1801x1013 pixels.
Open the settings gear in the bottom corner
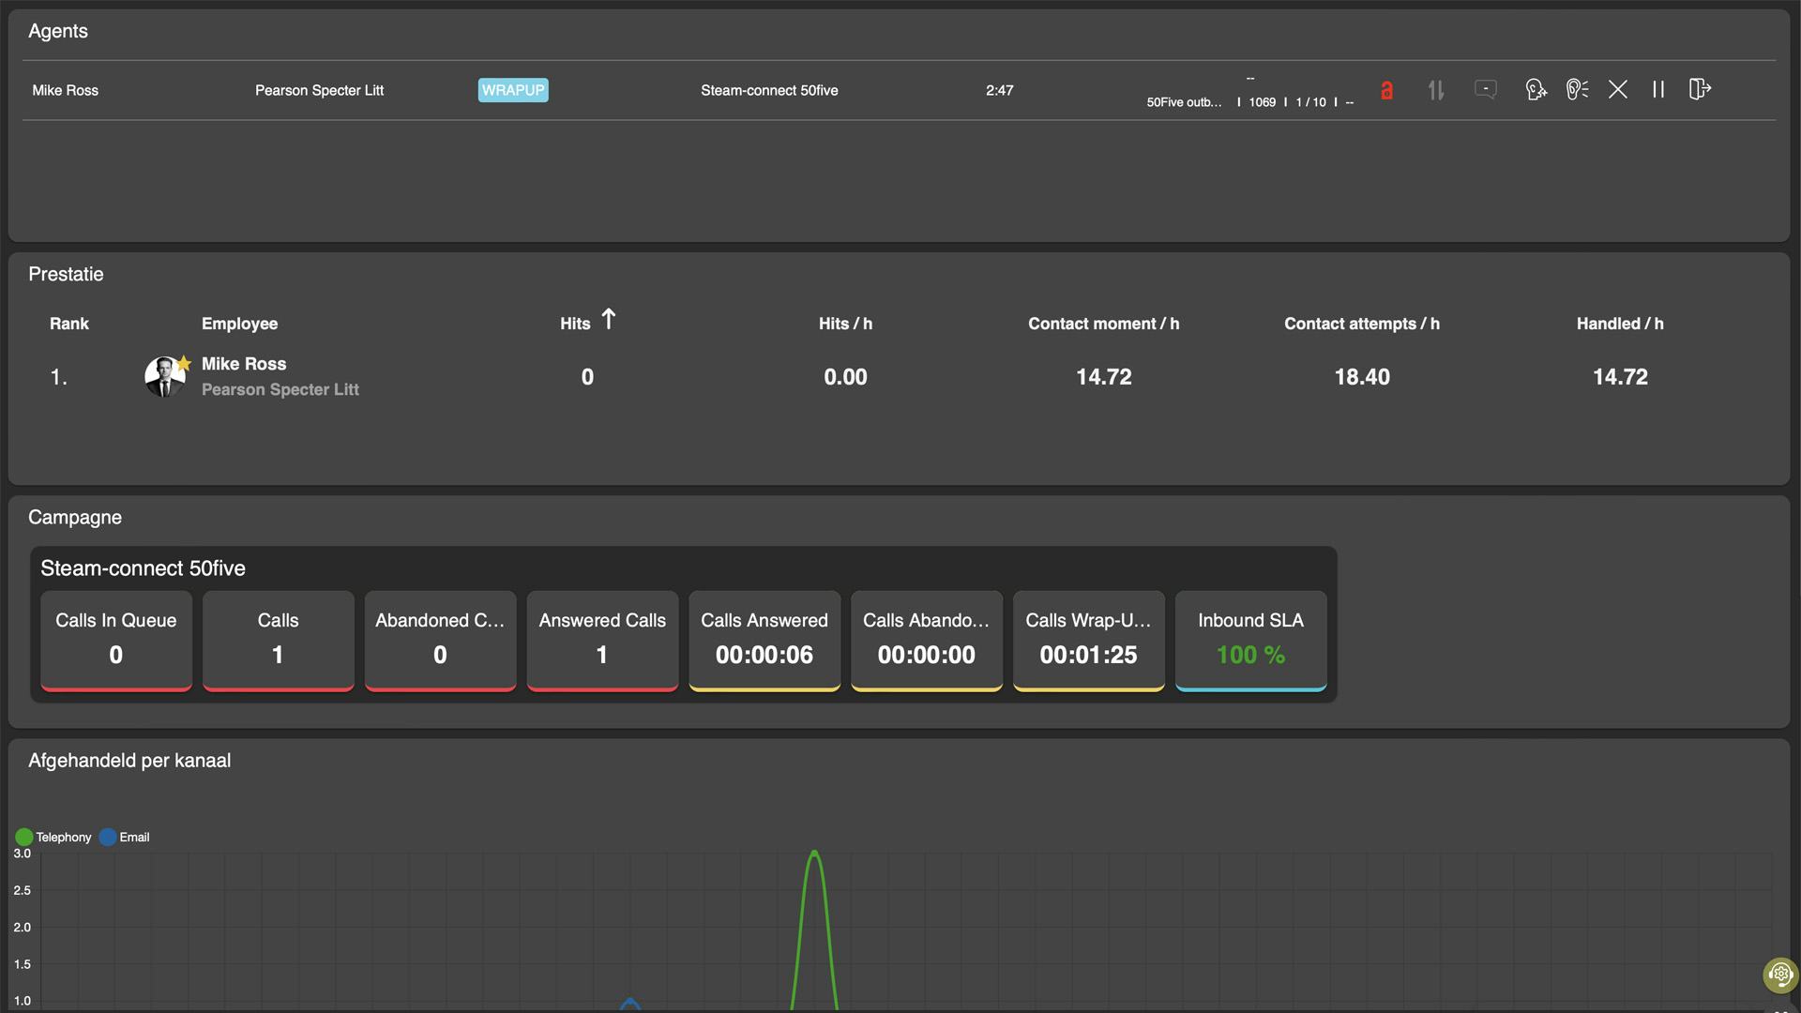1781,975
